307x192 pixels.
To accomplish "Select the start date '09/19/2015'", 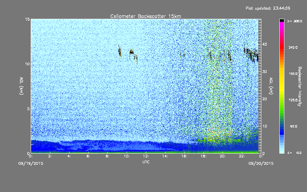I will coord(31,164).
